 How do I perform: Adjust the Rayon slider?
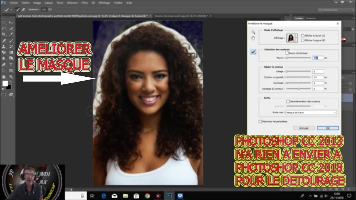[298, 58]
